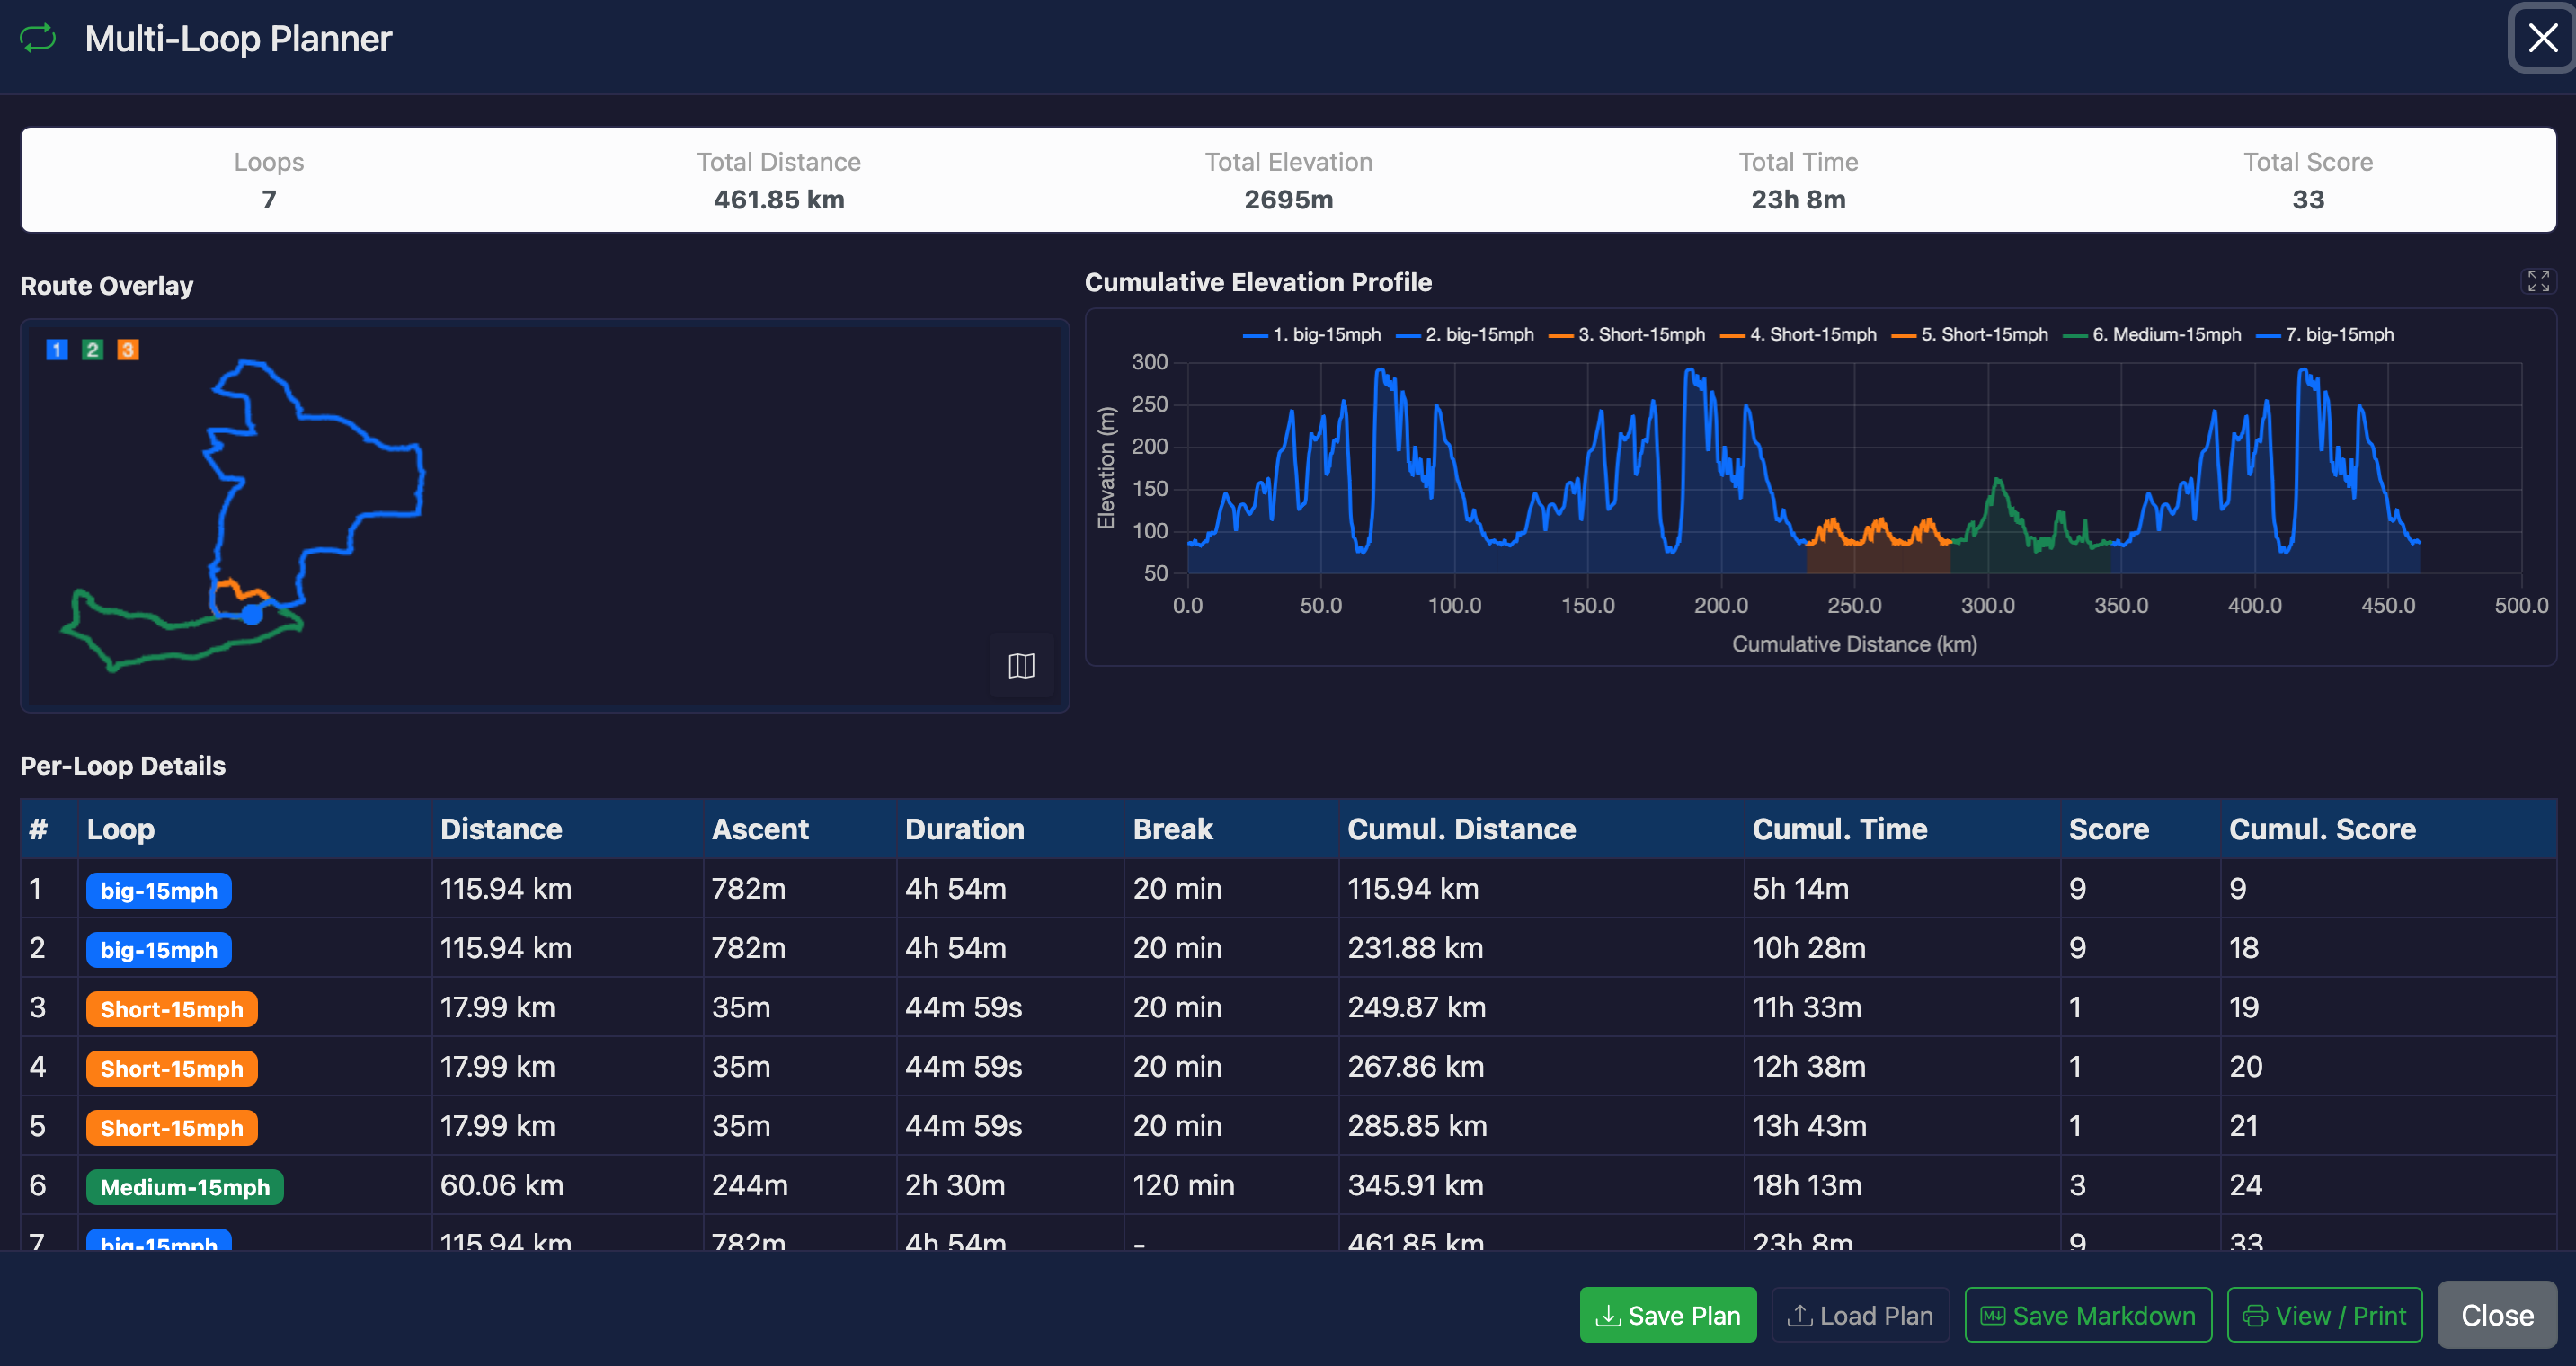Click the Duration column header
The width and height of the screenshot is (2576, 1366).
click(x=964, y=829)
